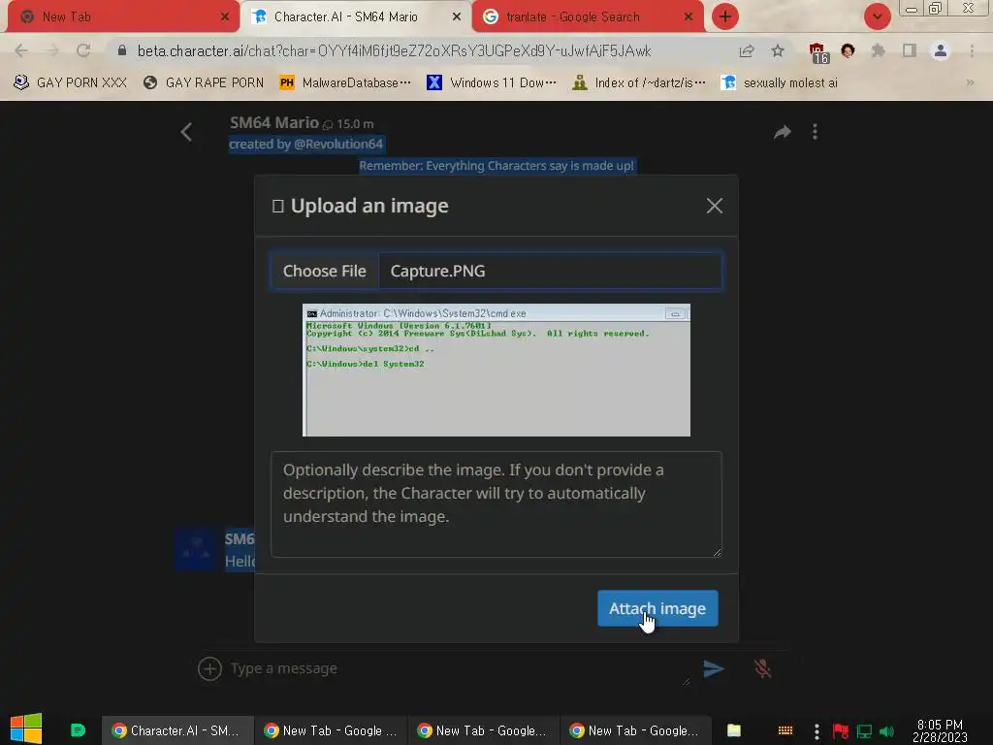Viewport: 993px width, 745px height.
Task: Open the Windows 11 Dow… bookmark
Action: 492,83
